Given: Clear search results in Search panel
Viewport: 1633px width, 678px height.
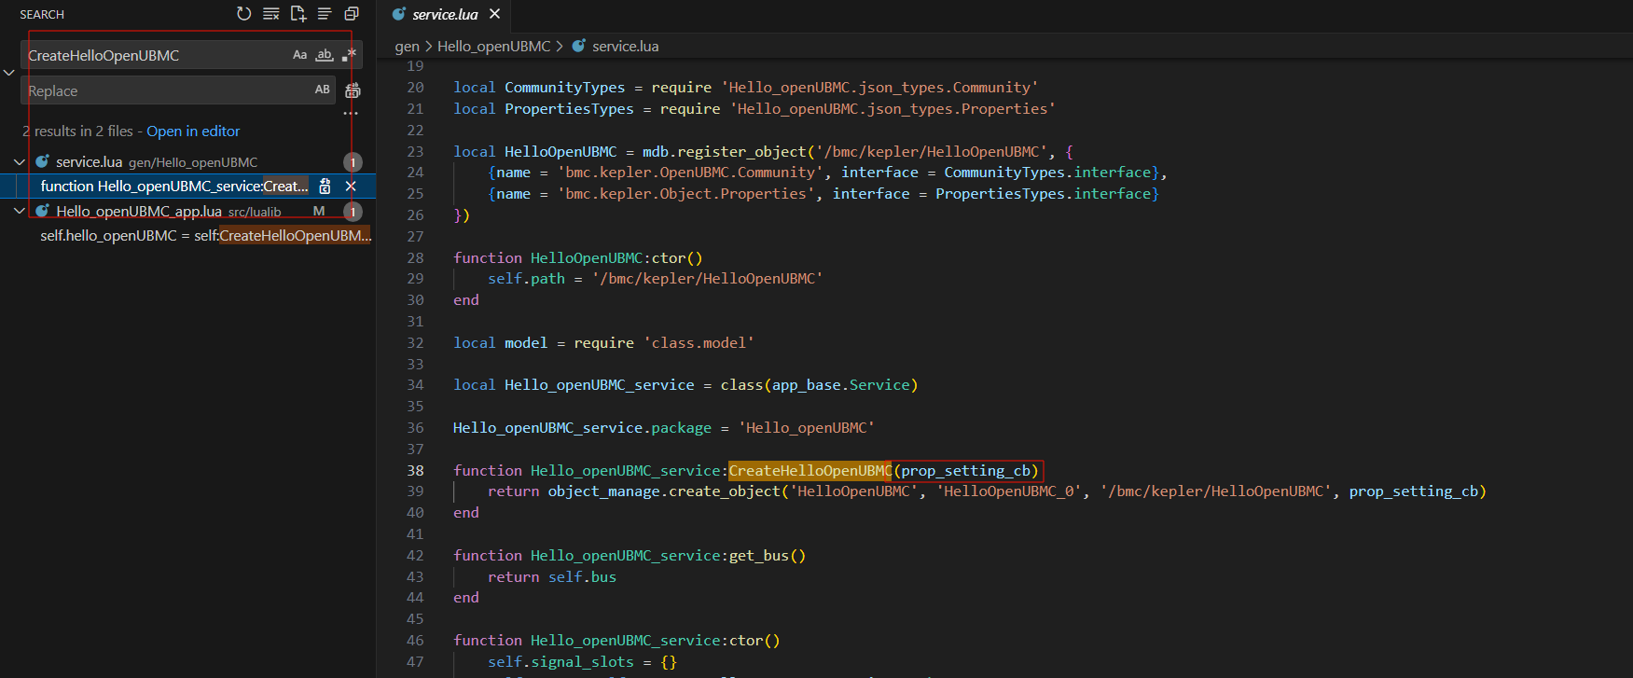Looking at the screenshot, I should point(270,14).
